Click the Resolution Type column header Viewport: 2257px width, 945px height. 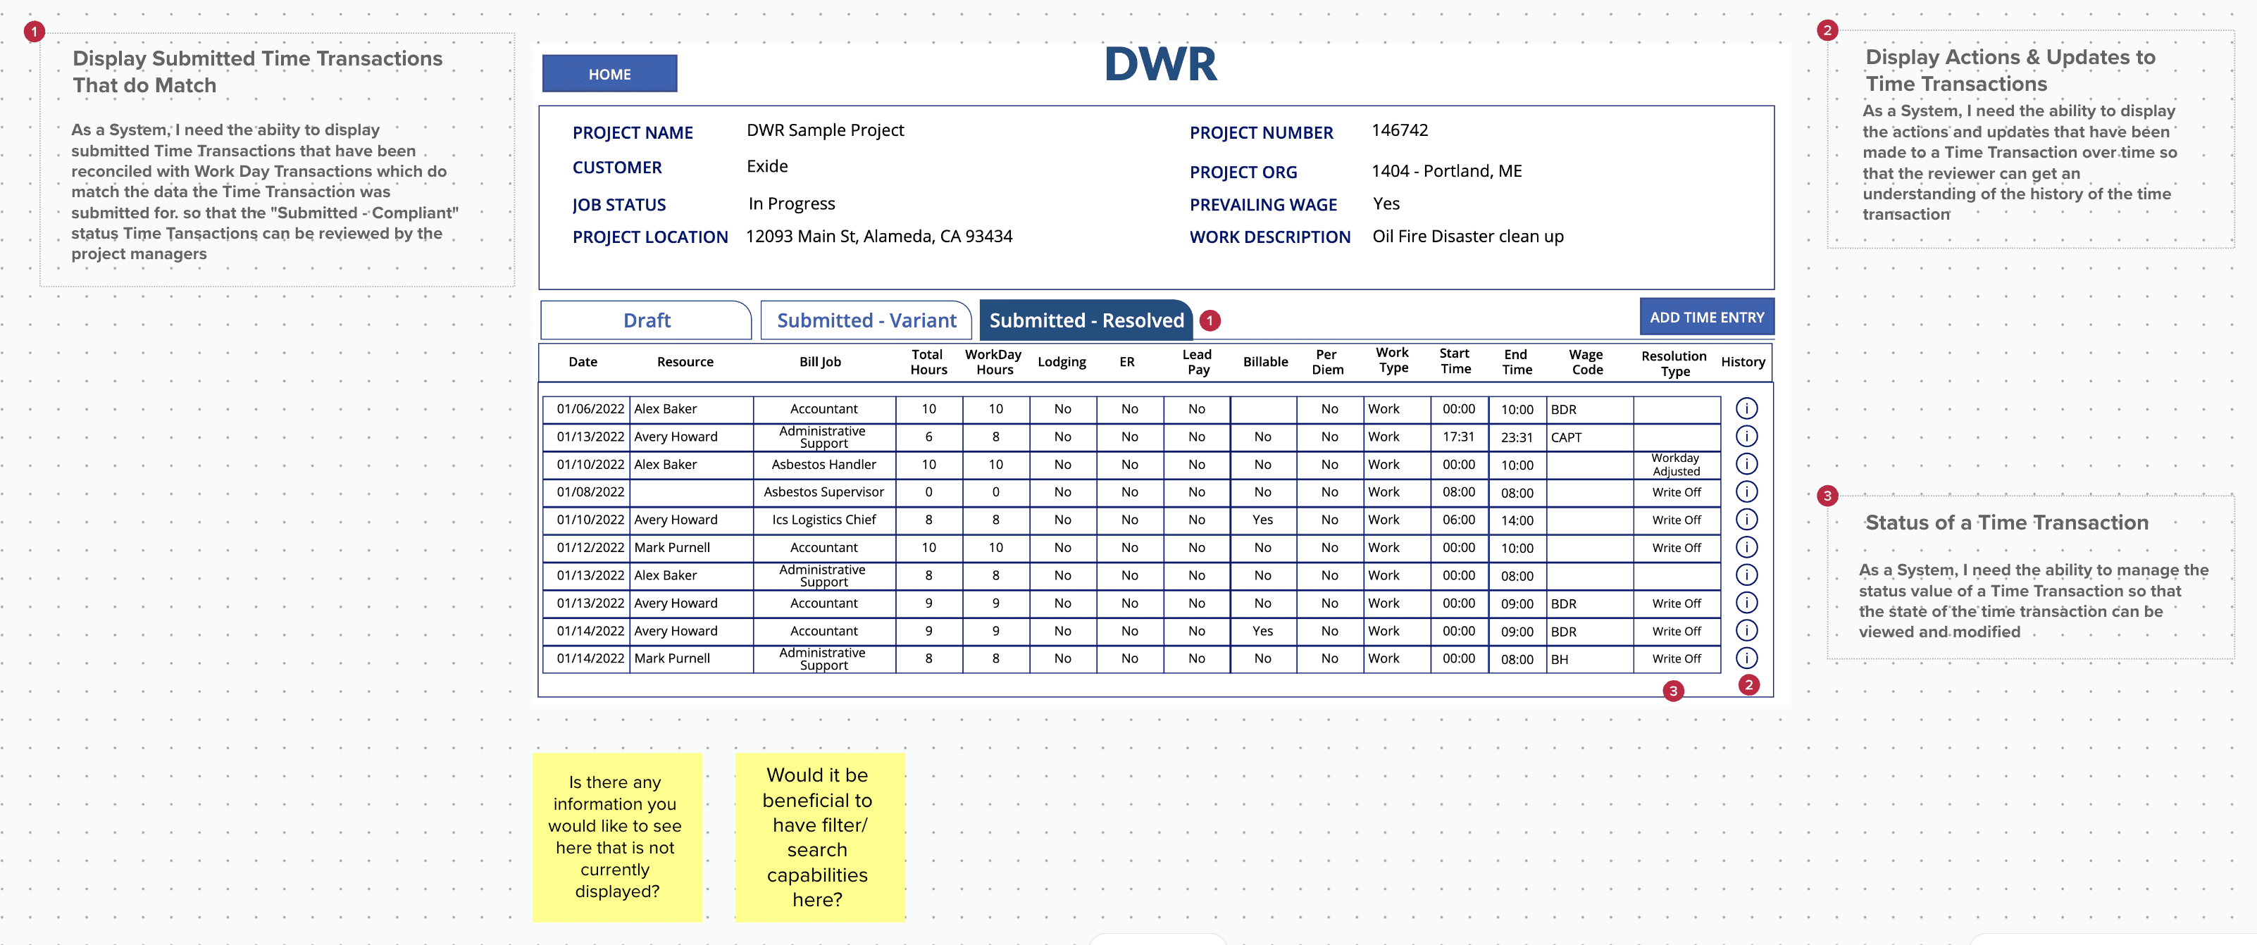pos(1674,363)
